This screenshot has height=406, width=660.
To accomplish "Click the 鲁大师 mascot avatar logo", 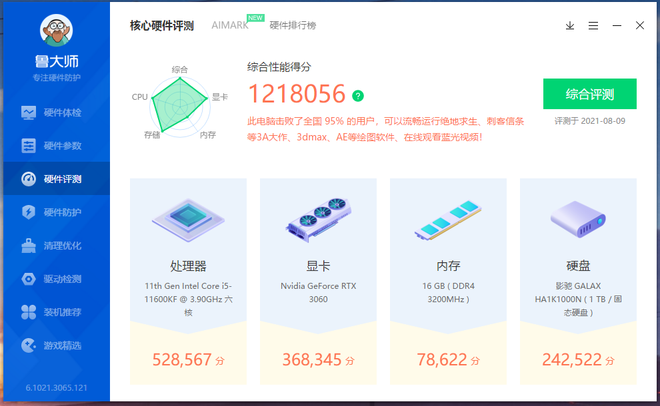I will tap(57, 31).
